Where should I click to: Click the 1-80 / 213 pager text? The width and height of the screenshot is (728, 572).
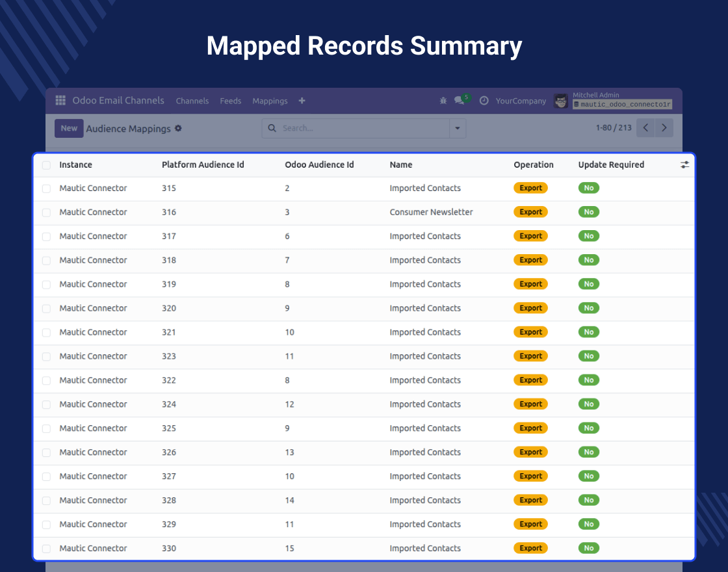(x=614, y=127)
